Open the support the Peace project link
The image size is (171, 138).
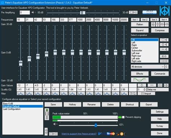(x=79, y=134)
